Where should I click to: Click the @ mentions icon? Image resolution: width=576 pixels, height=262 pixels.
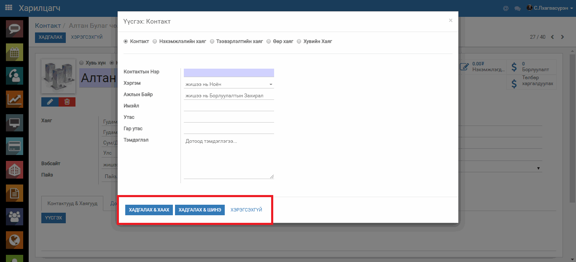click(x=506, y=8)
